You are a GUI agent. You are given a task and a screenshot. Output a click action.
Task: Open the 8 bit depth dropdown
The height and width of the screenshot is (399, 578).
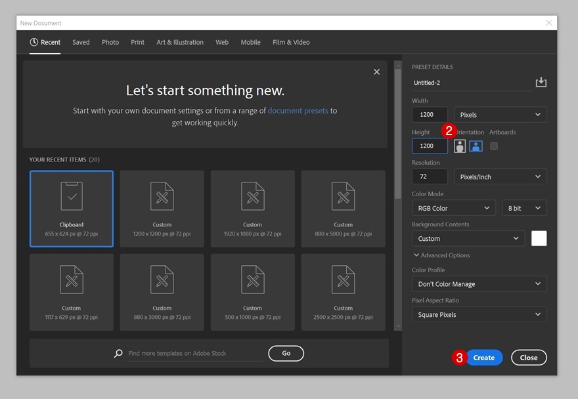pyautogui.click(x=524, y=208)
